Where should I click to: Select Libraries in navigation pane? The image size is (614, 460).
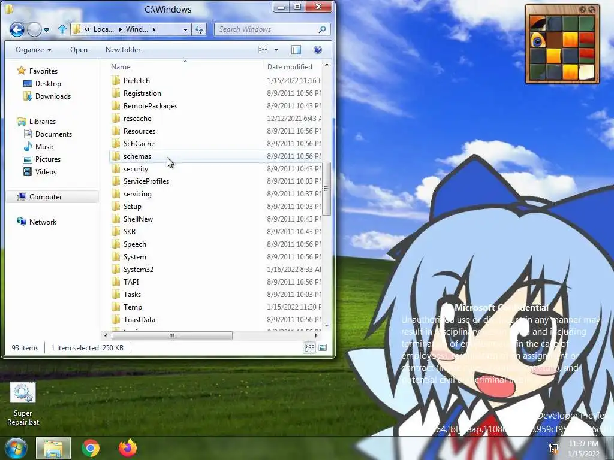pos(36,121)
